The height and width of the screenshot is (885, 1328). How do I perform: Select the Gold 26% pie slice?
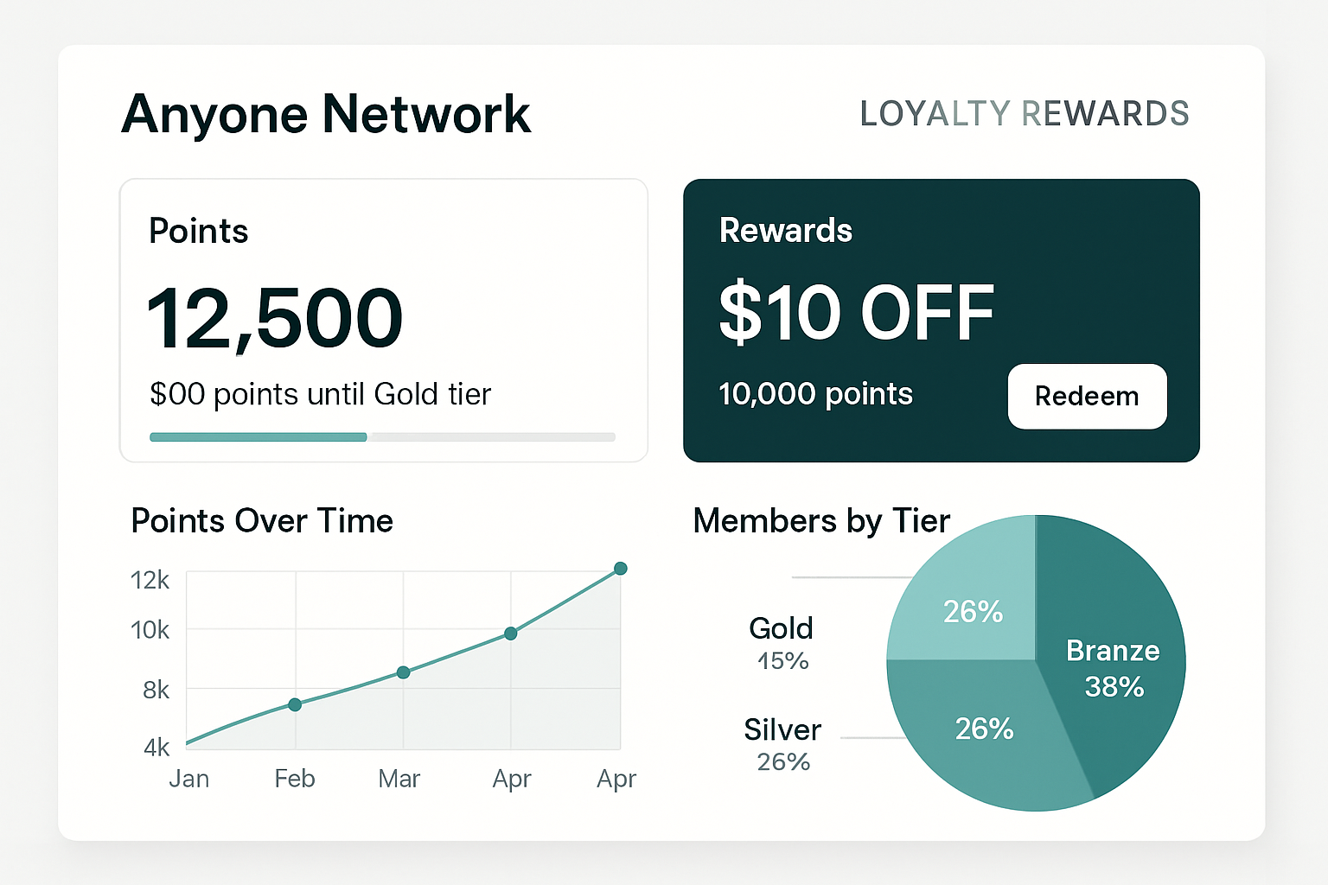pyautogui.click(x=974, y=612)
